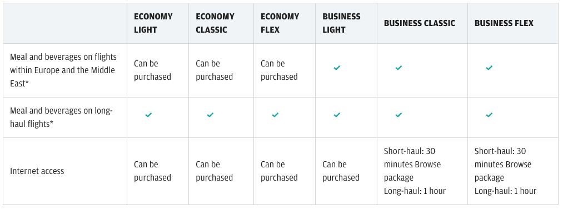The height and width of the screenshot is (210, 563).
Task: Select the Economy Classic column header
Action: [215, 23]
